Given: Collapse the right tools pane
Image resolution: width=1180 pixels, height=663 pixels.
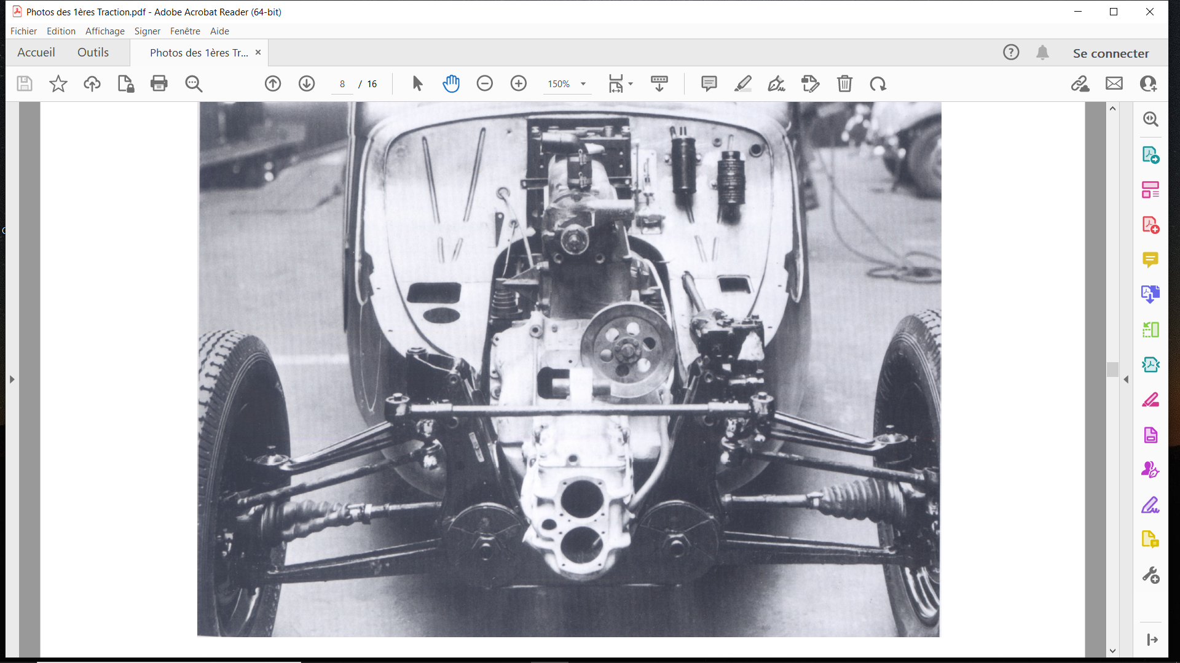Looking at the screenshot, I should click(x=1126, y=379).
